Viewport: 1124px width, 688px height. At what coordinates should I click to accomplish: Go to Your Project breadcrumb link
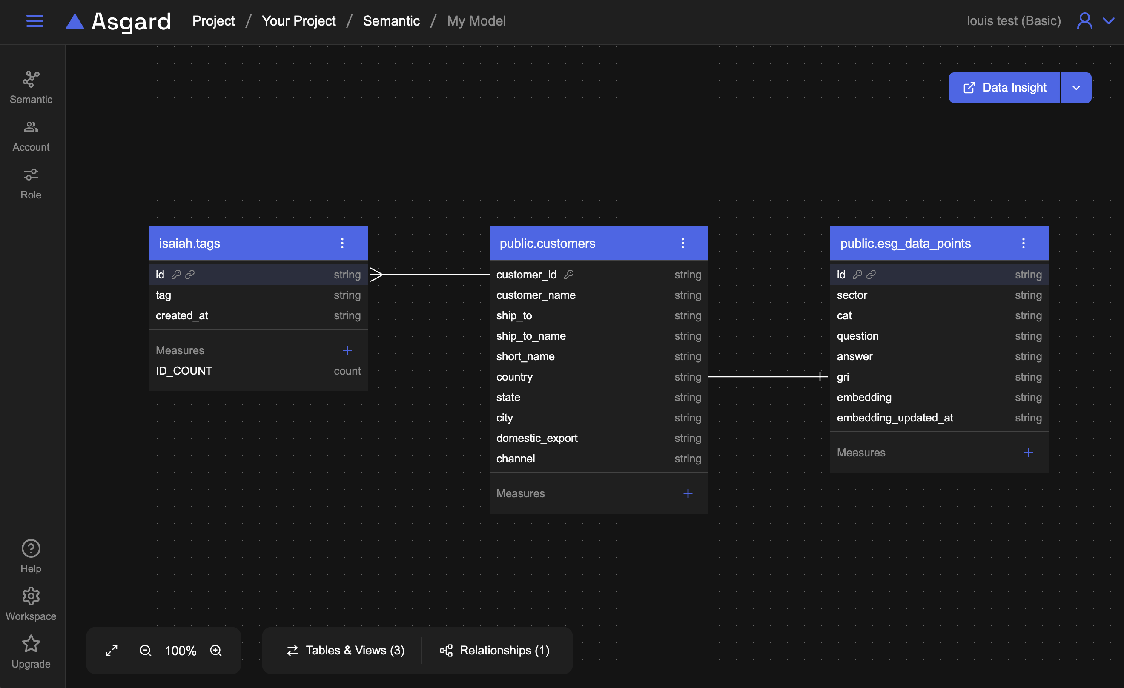click(299, 21)
